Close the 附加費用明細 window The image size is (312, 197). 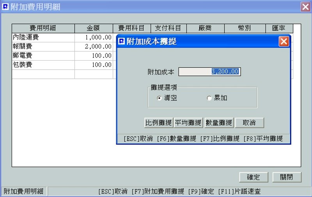pyautogui.click(x=305, y=7)
